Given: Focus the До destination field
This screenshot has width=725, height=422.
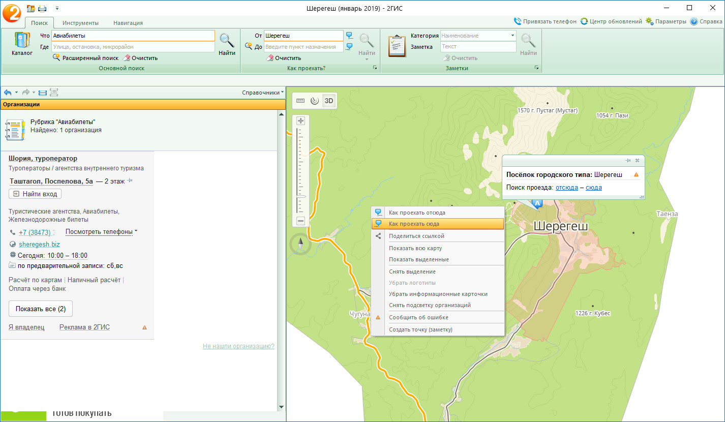Looking at the screenshot, I should pyautogui.click(x=304, y=47).
